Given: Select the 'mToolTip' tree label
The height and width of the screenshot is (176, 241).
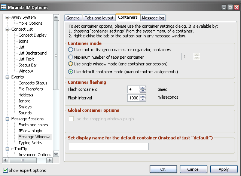Looking at the screenshot, I should (19, 149).
